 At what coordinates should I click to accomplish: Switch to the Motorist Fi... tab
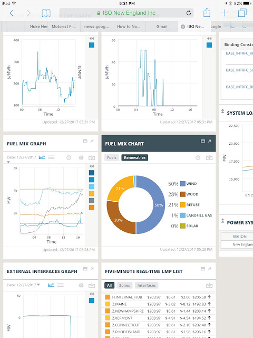(x=64, y=26)
